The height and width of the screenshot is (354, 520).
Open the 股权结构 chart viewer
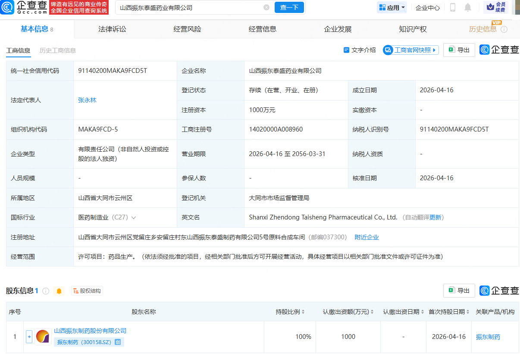[x=87, y=291]
